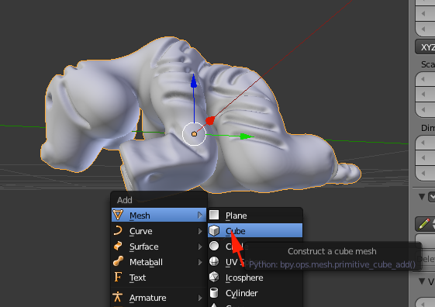Image resolution: width=435 pixels, height=307 pixels.
Task: Collapse the panel using the triangle above the pencil
Action: coord(422,197)
